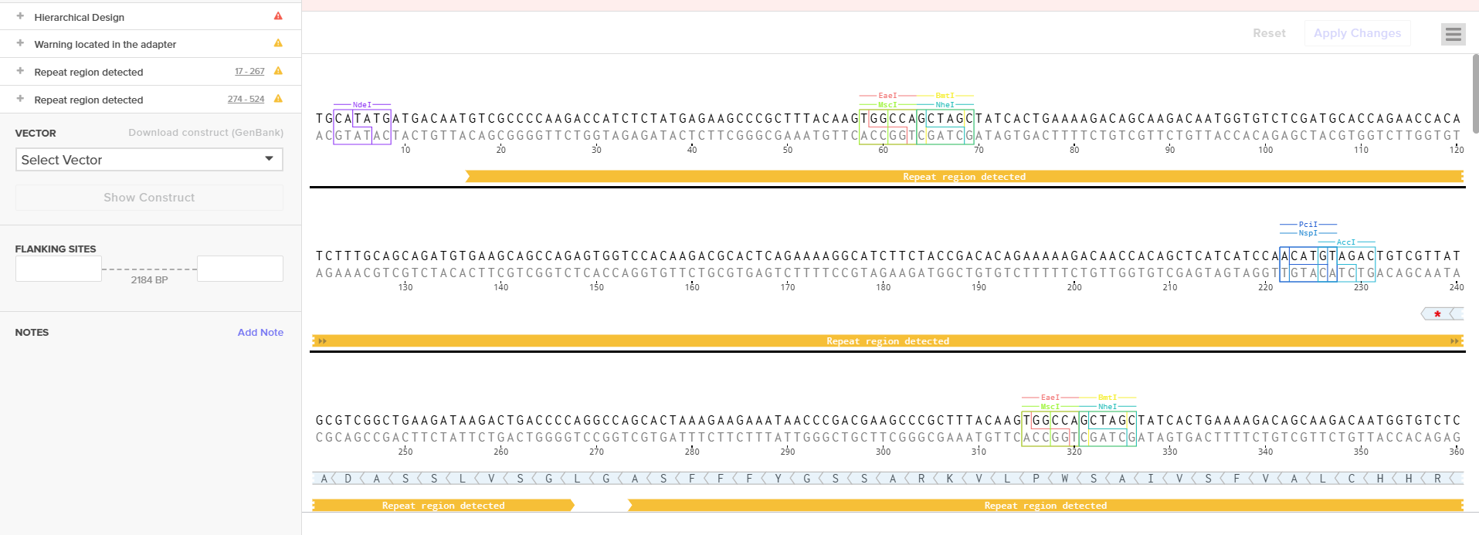
Task: Click the PciI restriction site label
Action: (x=1308, y=224)
